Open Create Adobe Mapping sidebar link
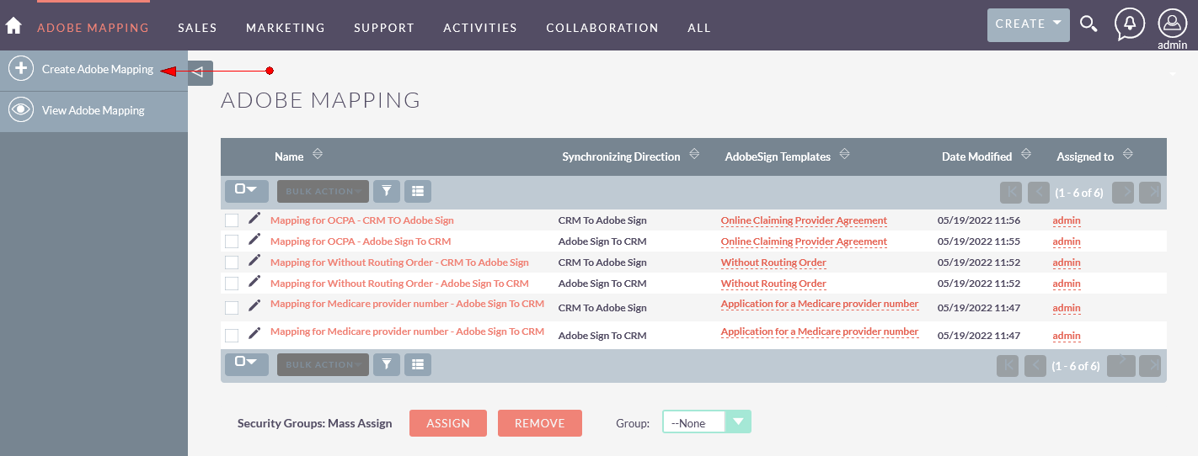 98,69
